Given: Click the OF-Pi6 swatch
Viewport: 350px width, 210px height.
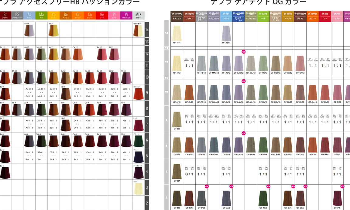Looking at the screenshot, I should click(x=337, y=198).
